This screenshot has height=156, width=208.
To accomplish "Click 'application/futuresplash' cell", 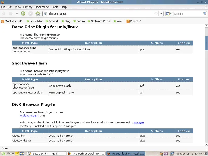I will click(30, 93).
